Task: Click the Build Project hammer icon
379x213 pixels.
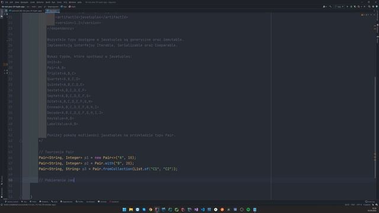Action: tap(330, 7)
